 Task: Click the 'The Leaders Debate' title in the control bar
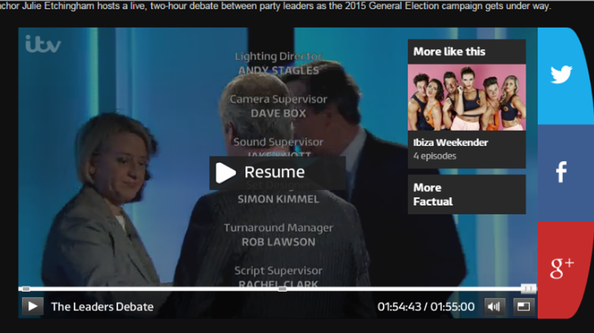(102, 307)
